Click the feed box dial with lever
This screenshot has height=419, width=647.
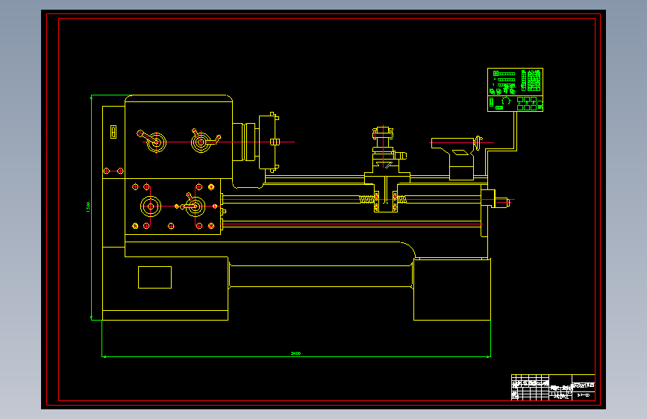tap(194, 205)
